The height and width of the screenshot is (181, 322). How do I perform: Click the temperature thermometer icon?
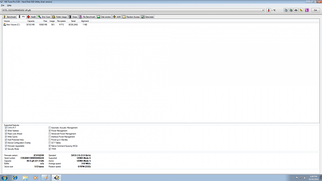tap(268, 10)
